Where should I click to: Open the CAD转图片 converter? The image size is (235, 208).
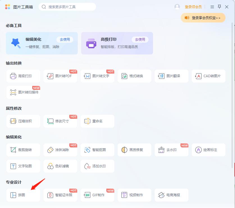[209, 76]
